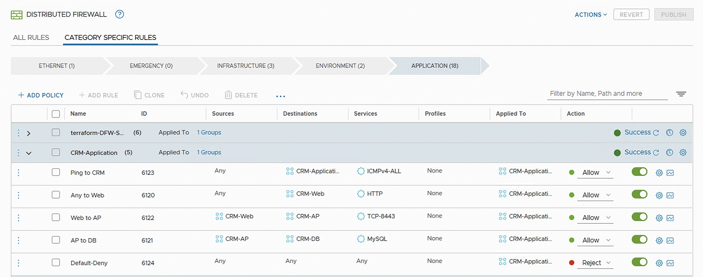View statistics graph for Ping to CRM rule
703x277 pixels.
click(670, 173)
